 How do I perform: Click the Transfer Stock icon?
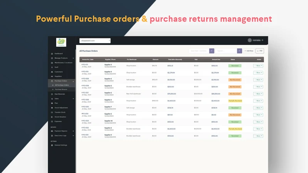(x=52, y=112)
